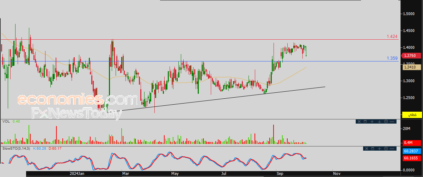This screenshot has width=423, height=177.
Task: Click the 2024Jan date axis label
Action: (76, 173)
